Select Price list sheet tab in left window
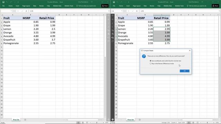The width and height of the screenshot is (221, 124). click(x=16, y=120)
